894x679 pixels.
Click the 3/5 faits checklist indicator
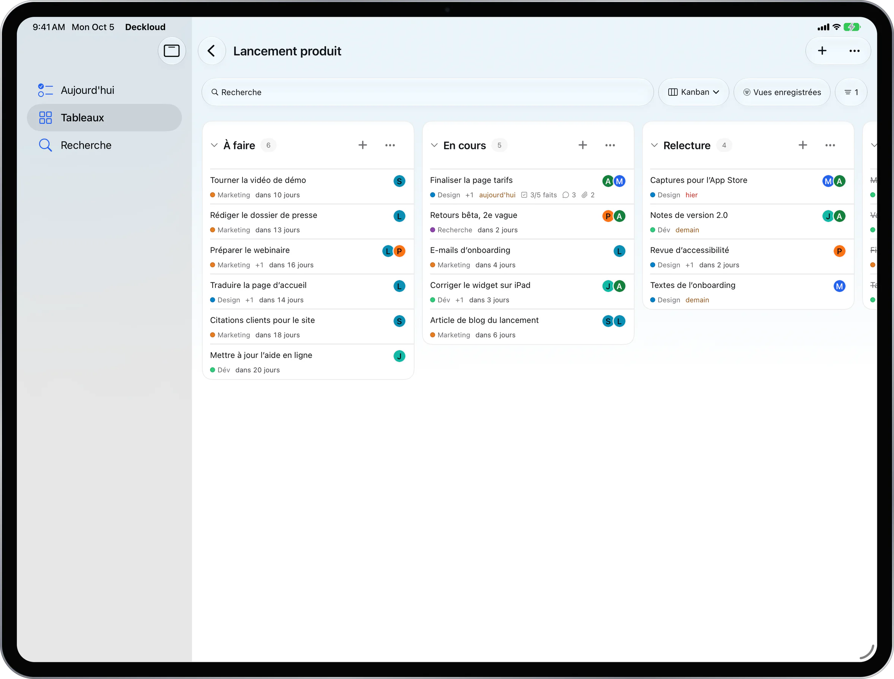539,195
